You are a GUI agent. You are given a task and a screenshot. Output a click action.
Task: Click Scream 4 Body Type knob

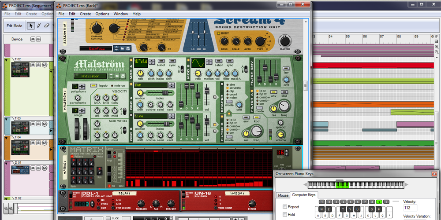point(260,41)
